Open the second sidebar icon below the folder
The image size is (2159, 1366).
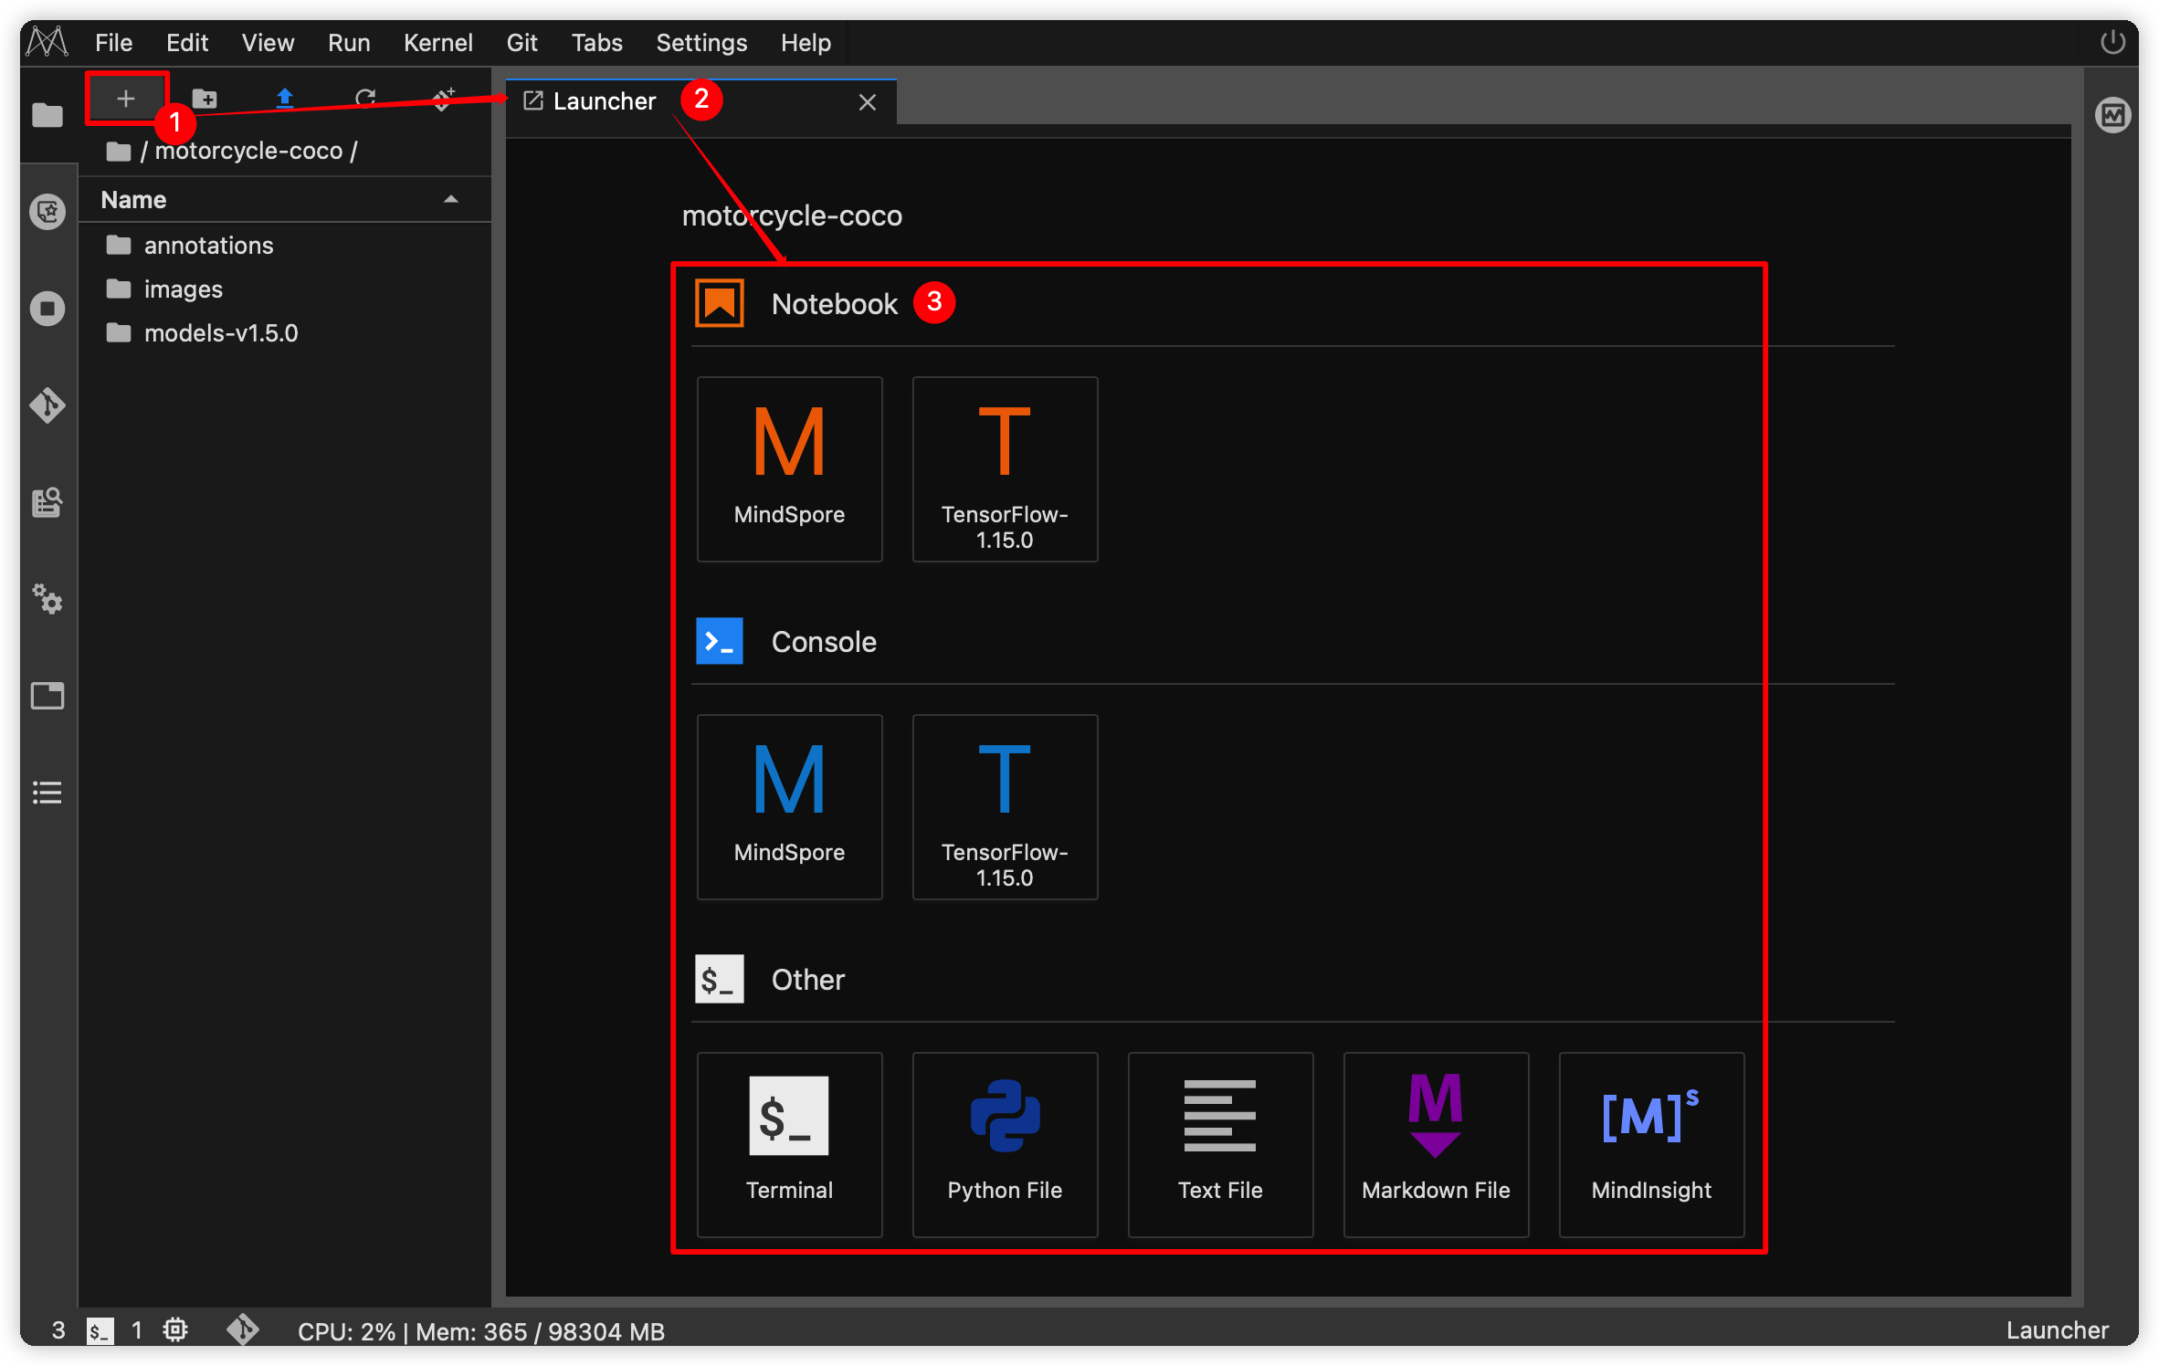point(47,212)
